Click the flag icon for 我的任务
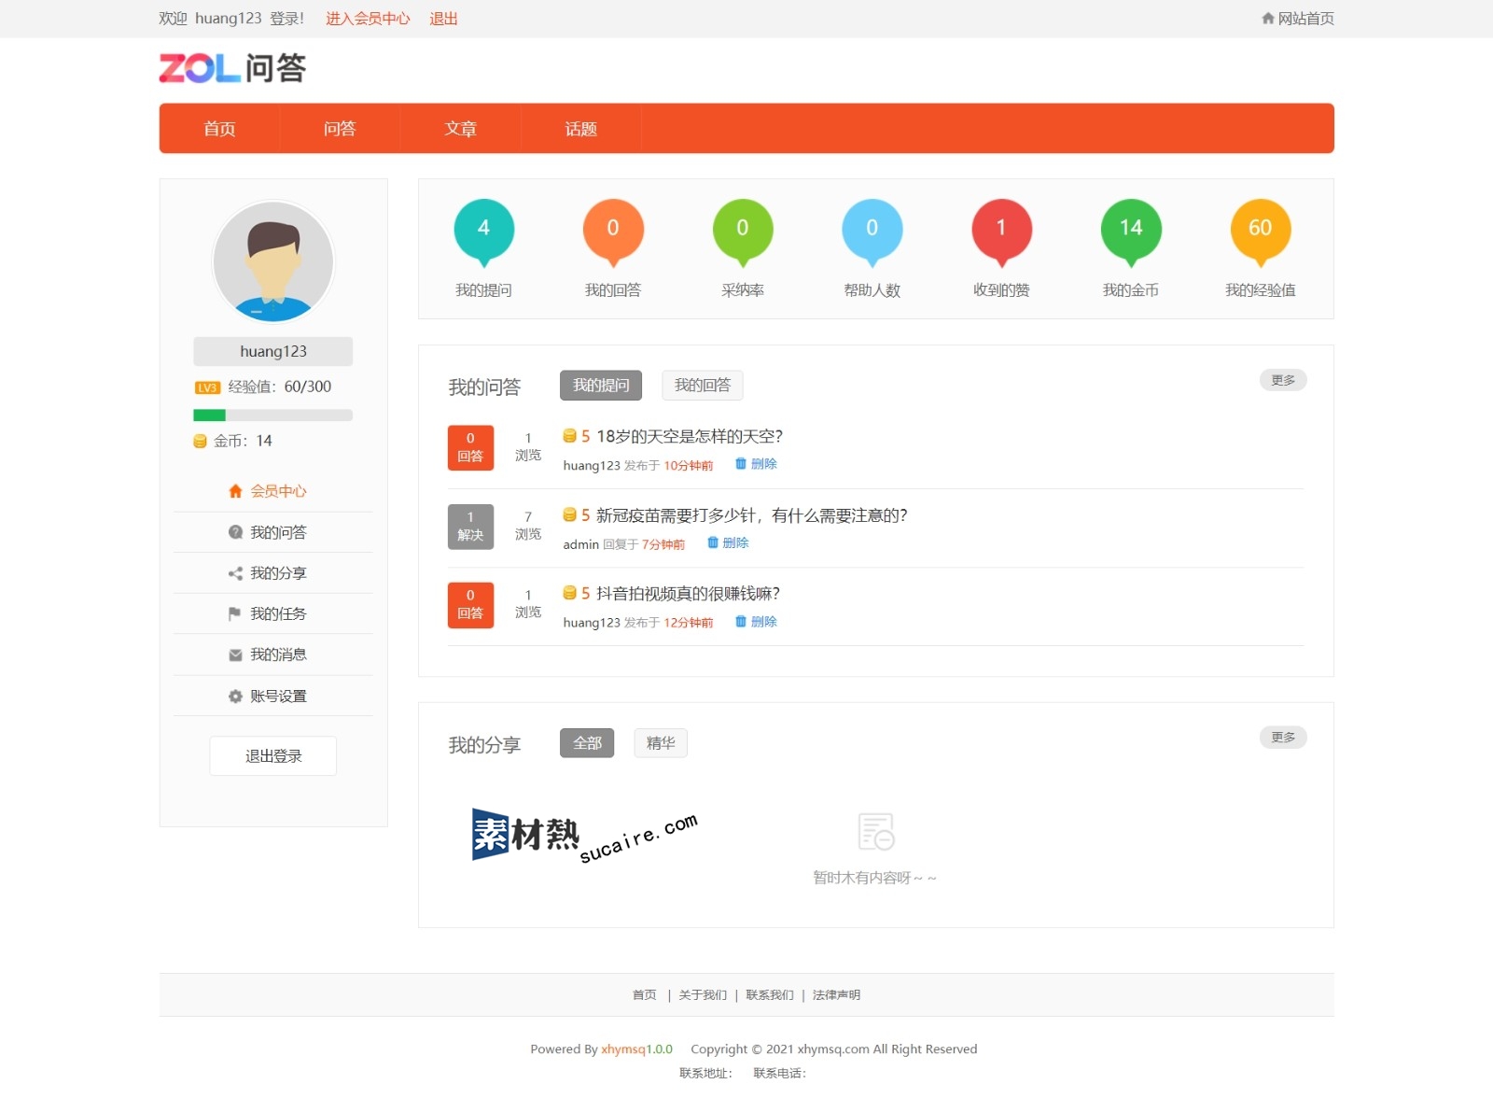The image size is (1493, 1112). (x=235, y=613)
